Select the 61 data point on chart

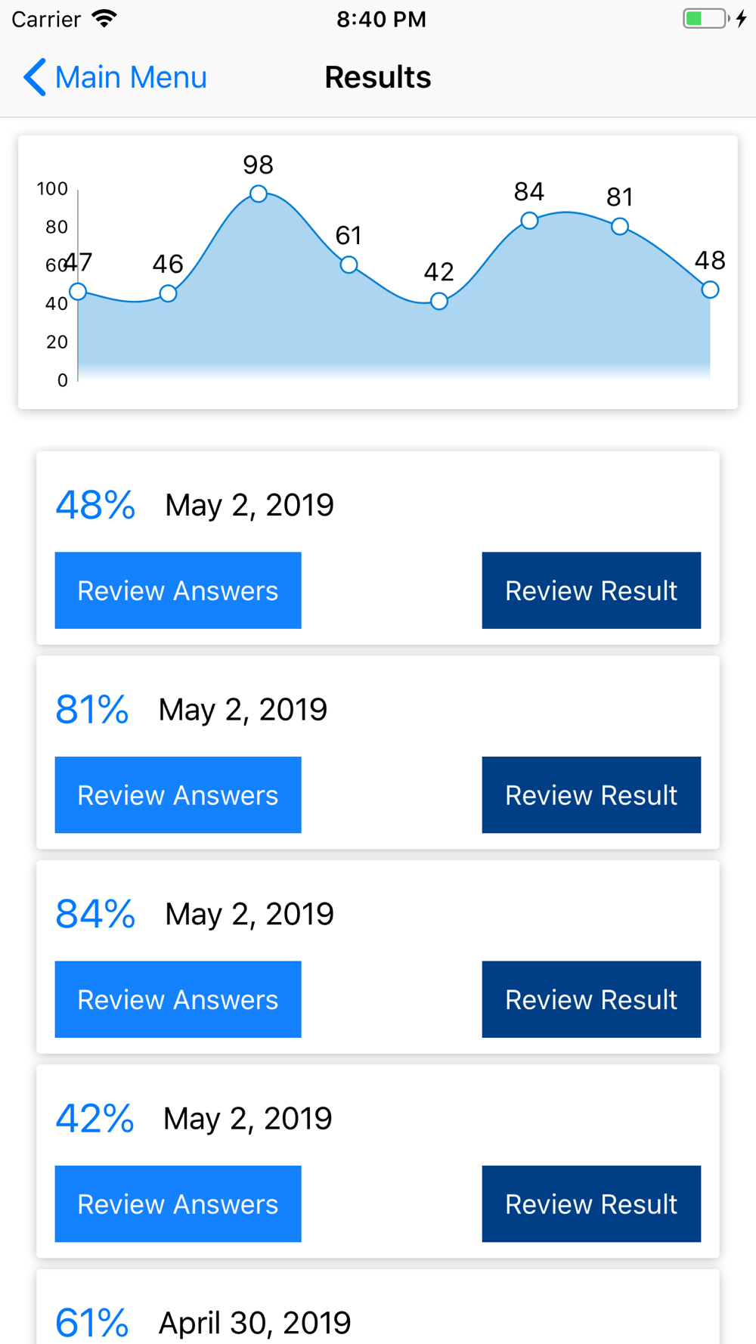coord(349,265)
